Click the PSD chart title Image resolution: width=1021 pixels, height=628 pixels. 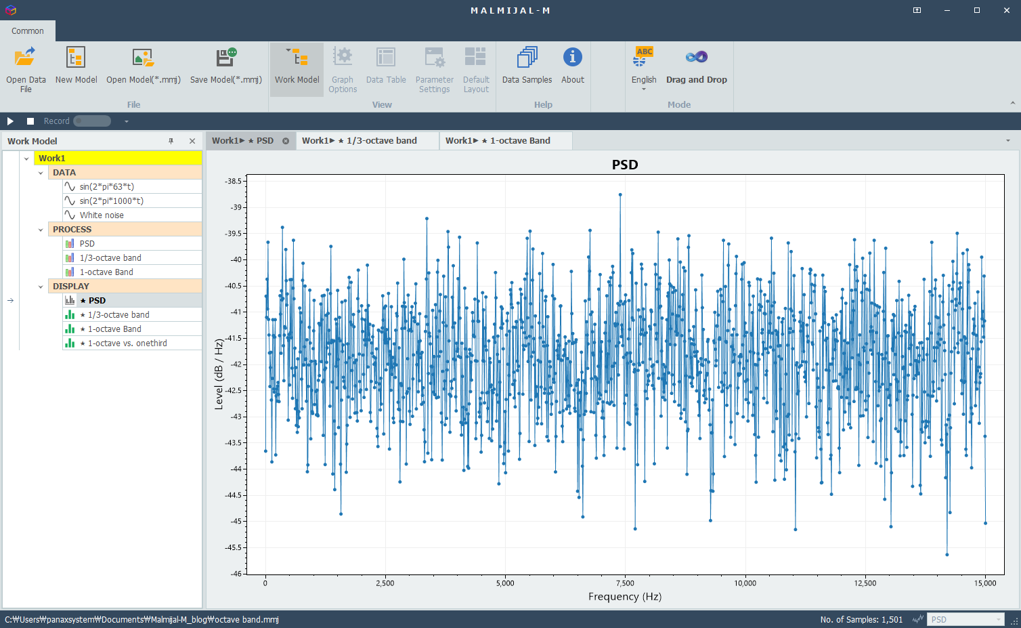[625, 165]
